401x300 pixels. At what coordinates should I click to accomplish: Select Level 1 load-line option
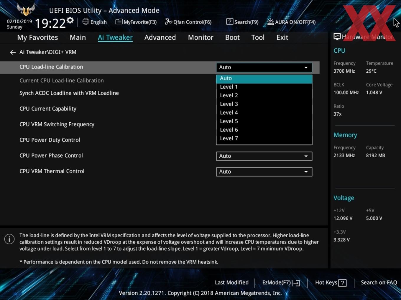tap(264, 87)
